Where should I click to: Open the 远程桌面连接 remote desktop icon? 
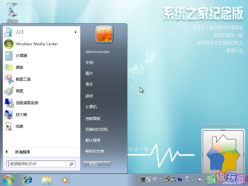9,103
